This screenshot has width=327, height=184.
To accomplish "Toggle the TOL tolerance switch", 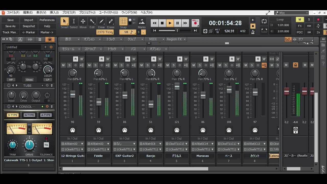I will [x=46, y=145].
